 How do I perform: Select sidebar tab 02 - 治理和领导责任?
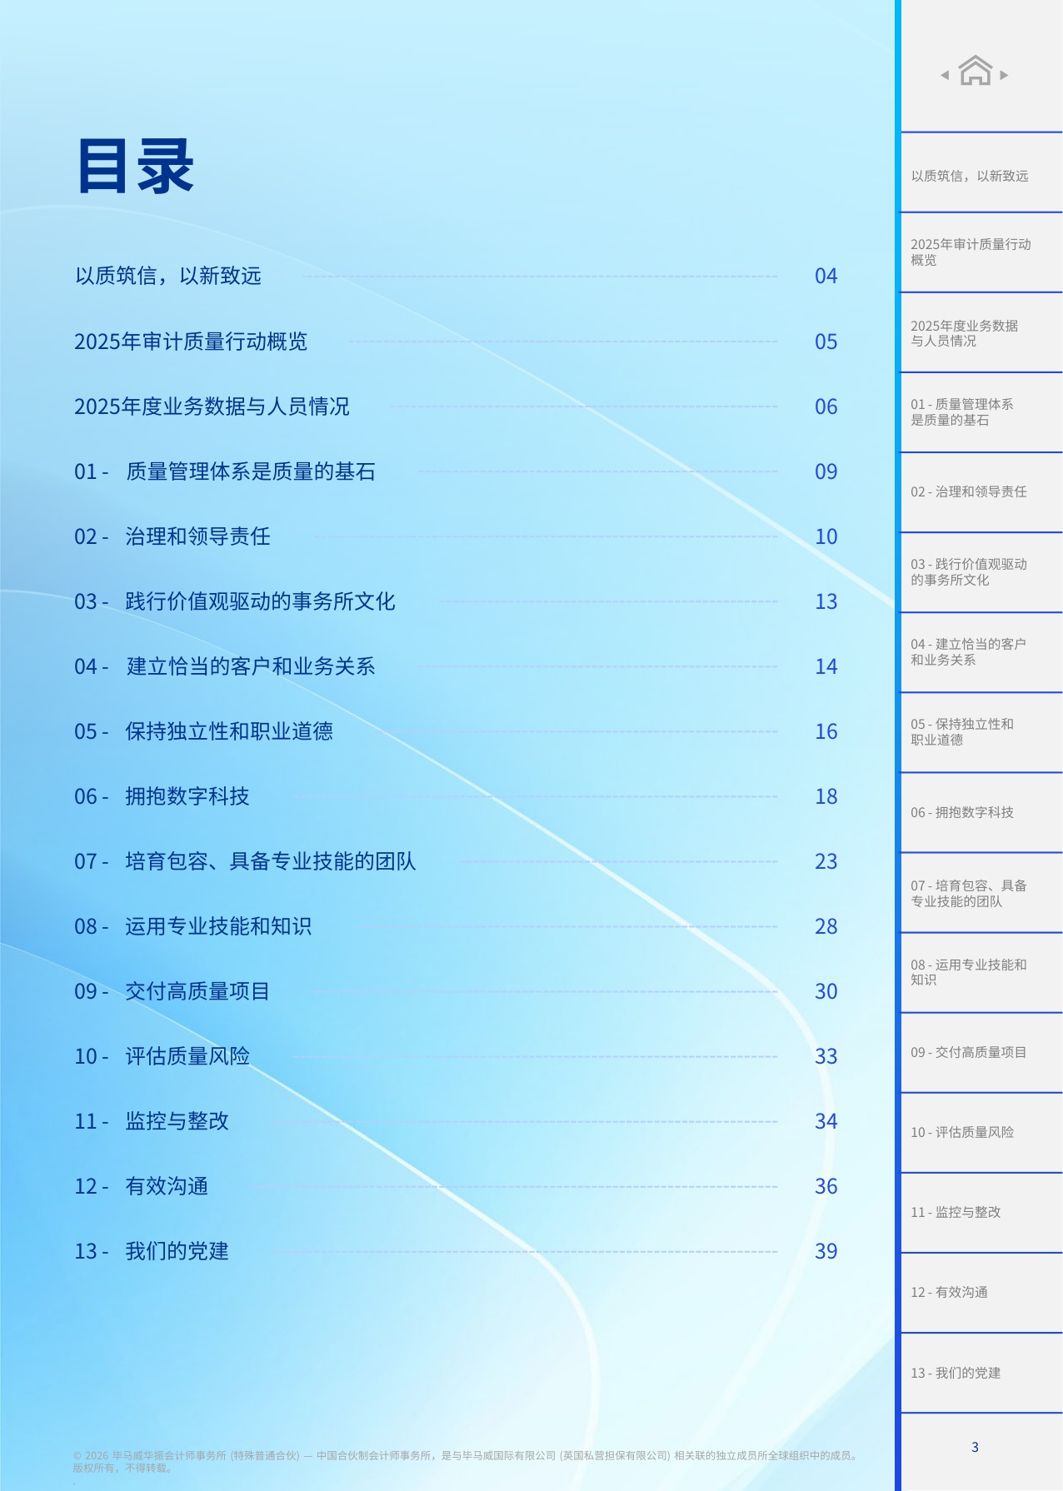point(981,492)
